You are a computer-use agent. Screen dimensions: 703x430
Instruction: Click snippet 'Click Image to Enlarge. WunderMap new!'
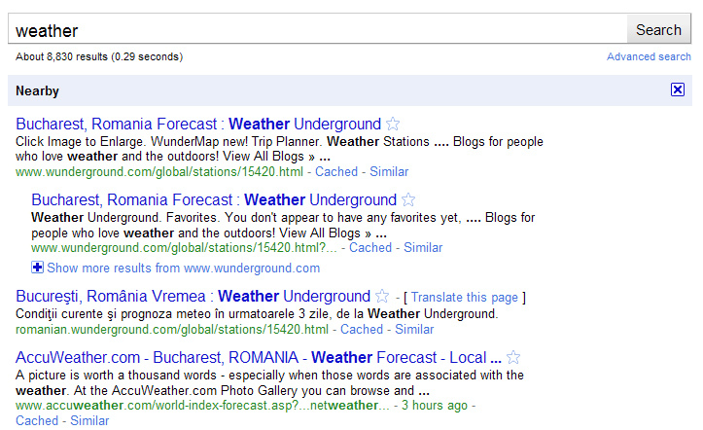pyautogui.click(x=131, y=142)
